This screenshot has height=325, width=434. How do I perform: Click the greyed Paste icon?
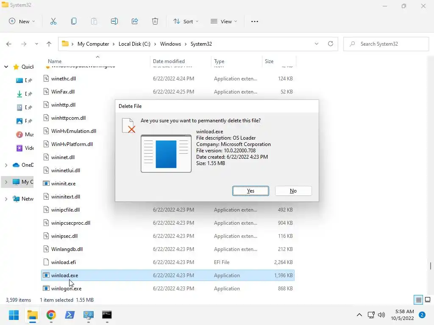tap(94, 21)
